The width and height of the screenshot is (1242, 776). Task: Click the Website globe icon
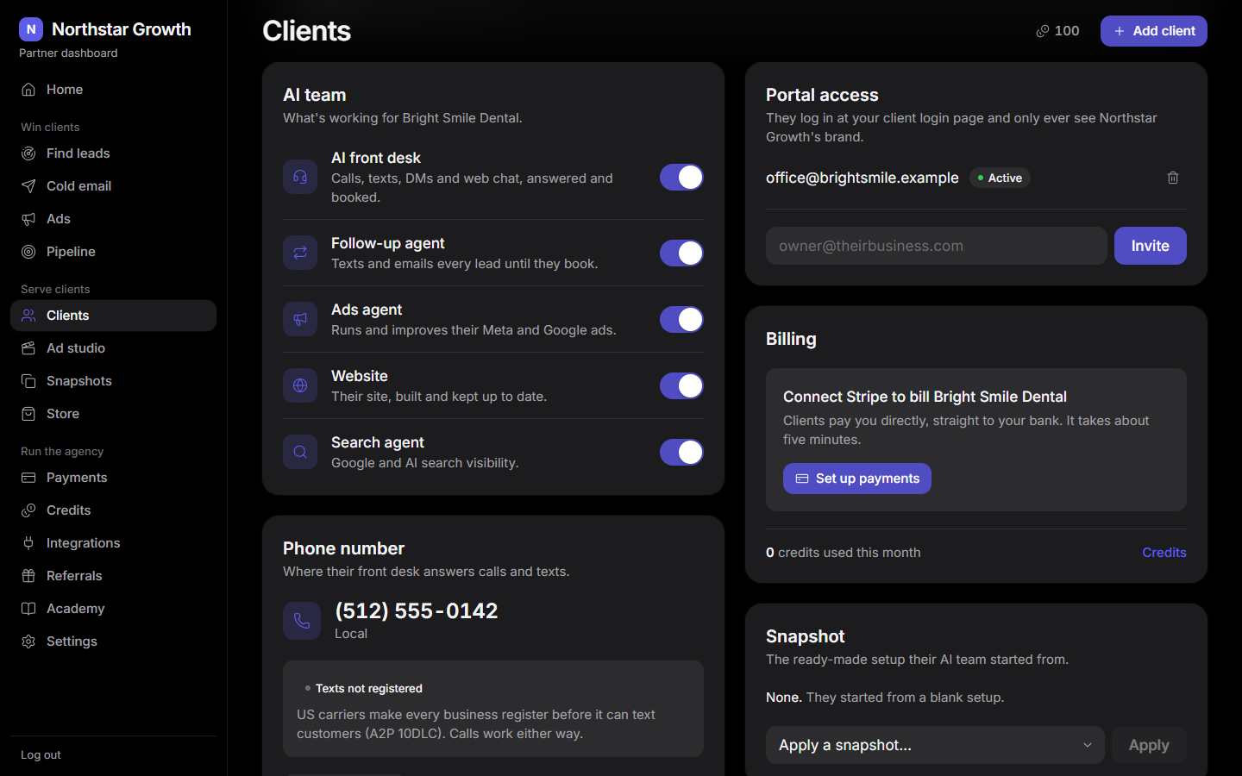[x=300, y=385]
